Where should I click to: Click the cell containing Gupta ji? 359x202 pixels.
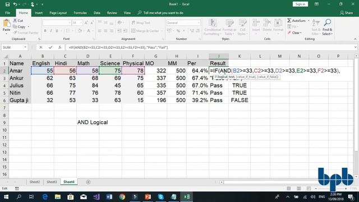(x=20, y=100)
